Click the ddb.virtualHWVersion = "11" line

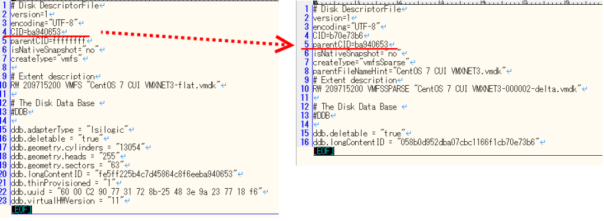coord(66,200)
